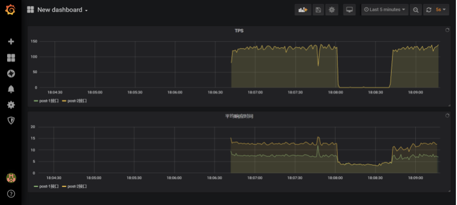Screen dimensions: 457x205
Task: Click yellow color swatch of post-2接口 in TPS legend
Action: click(64, 101)
